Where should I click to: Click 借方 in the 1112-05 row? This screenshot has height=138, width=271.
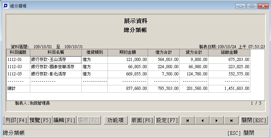[x=94, y=74]
